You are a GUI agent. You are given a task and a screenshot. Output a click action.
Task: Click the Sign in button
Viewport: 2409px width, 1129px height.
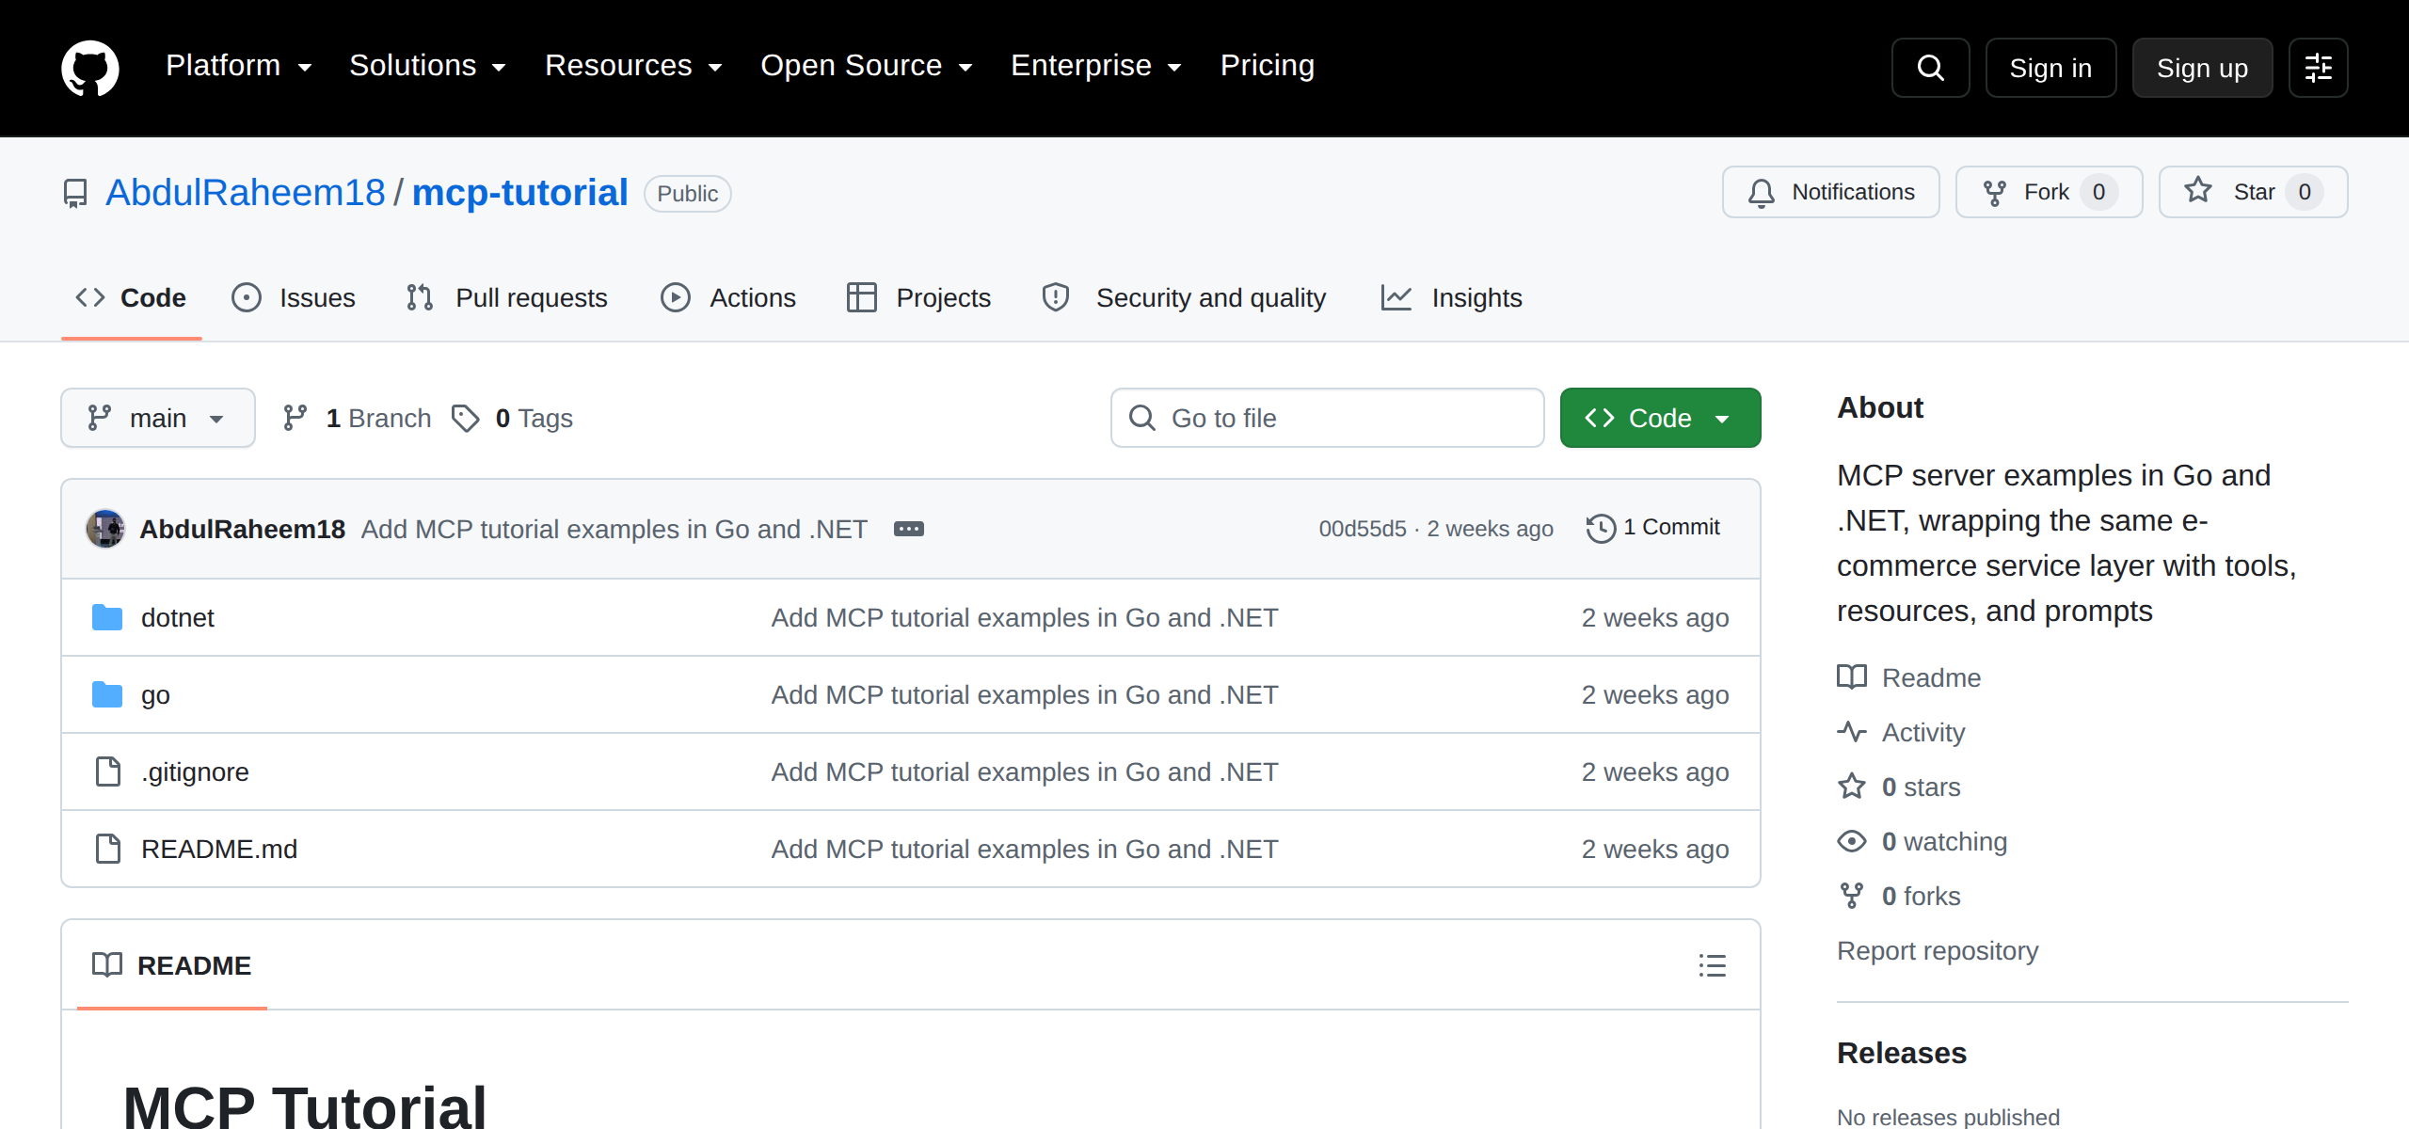coord(2050,68)
